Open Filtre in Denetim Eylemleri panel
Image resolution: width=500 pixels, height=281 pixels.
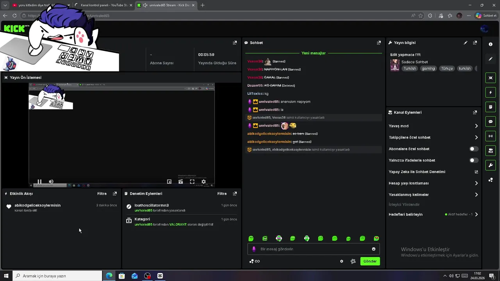point(222,194)
